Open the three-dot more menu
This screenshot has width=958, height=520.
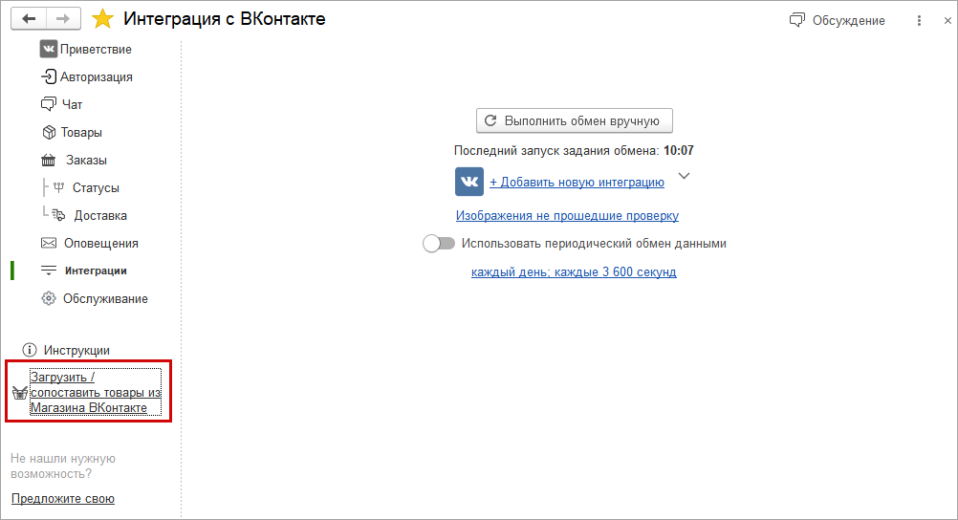tap(920, 20)
